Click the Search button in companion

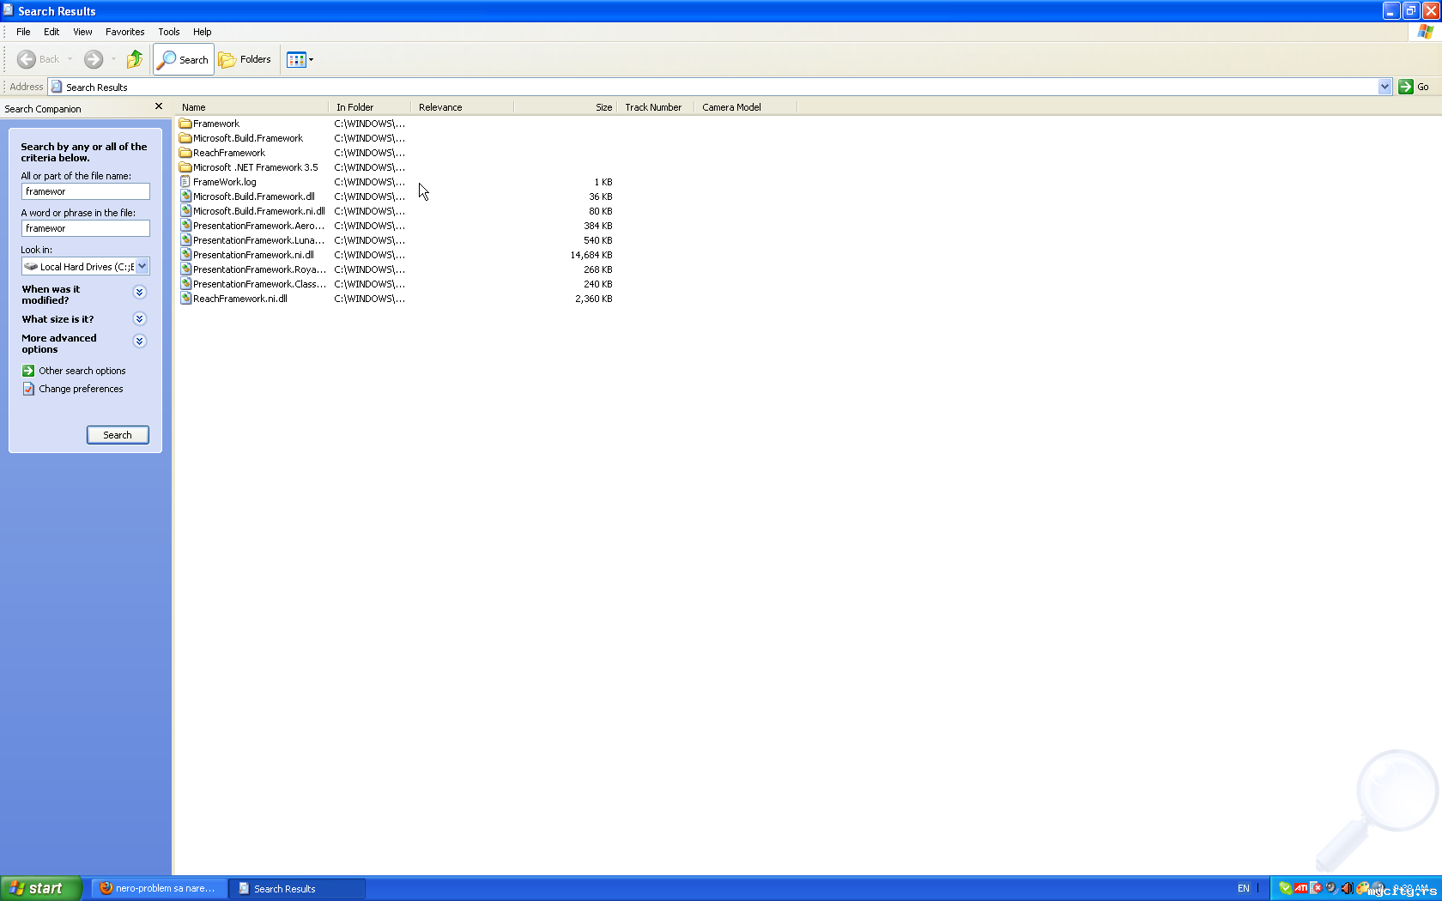(x=118, y=435)
